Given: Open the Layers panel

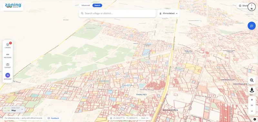Looking at the screenshot, I should click(x=7, y=46).
